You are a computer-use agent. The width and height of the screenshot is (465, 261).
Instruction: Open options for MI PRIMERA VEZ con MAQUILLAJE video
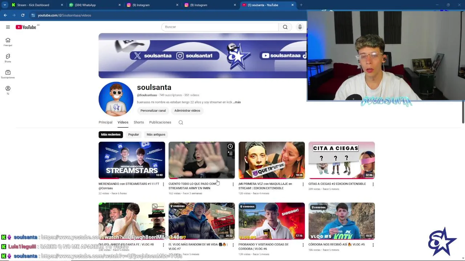coord(303,184)
